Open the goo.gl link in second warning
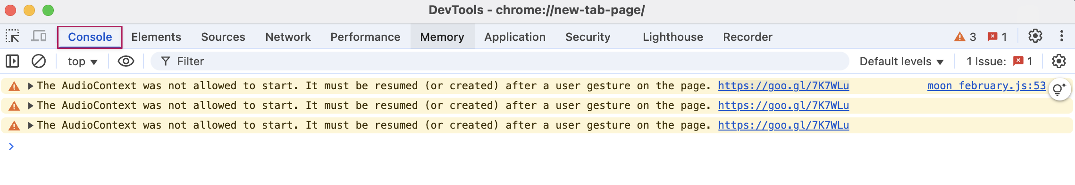This screenshot has width=1075, height=185. click(783, 106)
